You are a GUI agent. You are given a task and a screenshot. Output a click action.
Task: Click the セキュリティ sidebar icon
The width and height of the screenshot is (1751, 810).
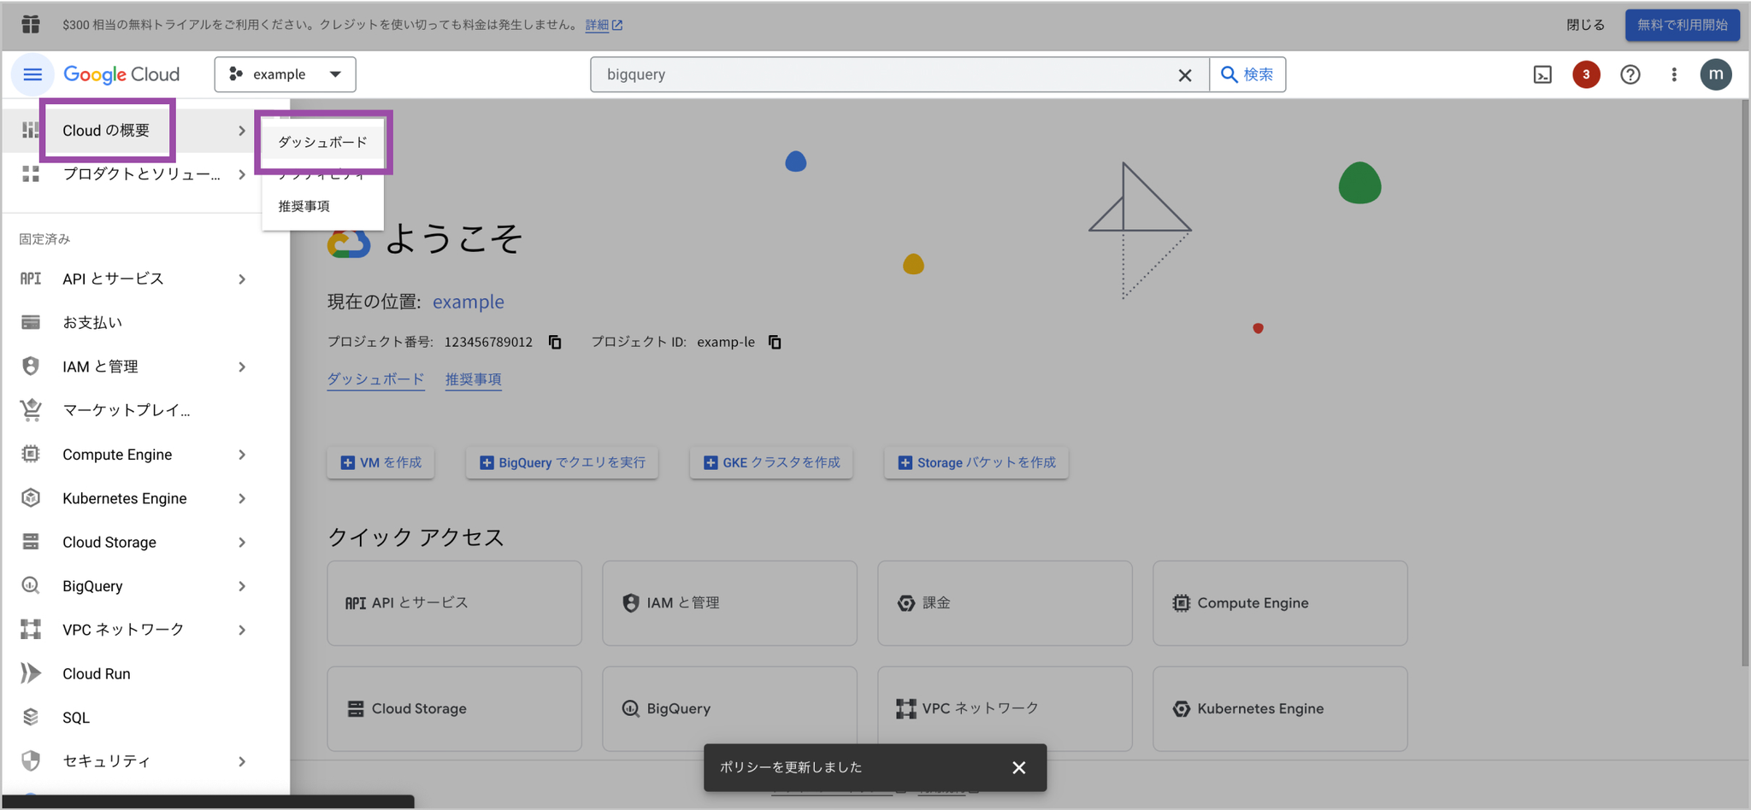(x=31, y=760)
